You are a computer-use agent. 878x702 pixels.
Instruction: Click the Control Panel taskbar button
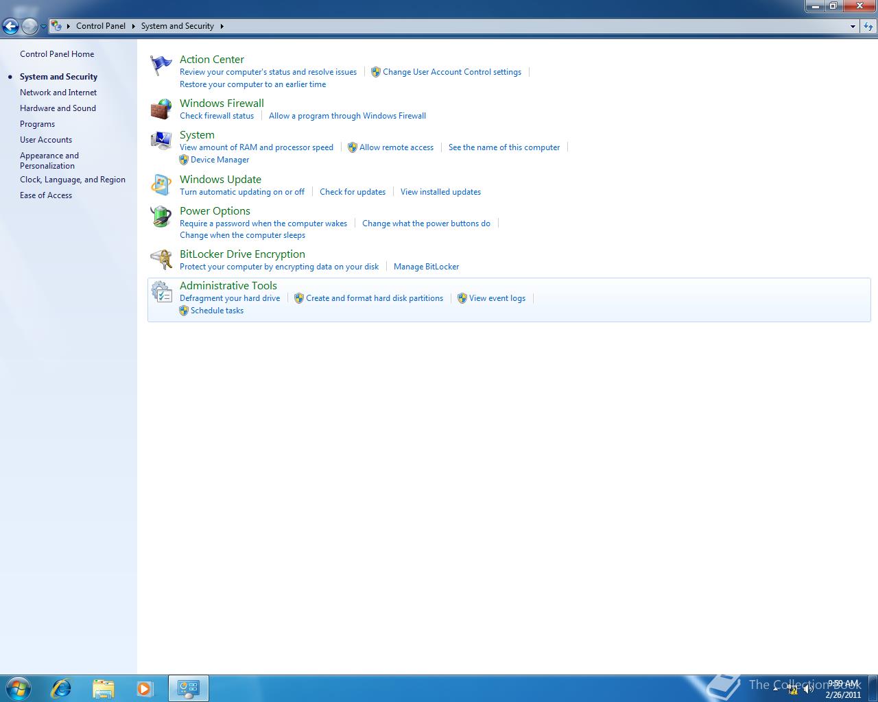point(188,688)
